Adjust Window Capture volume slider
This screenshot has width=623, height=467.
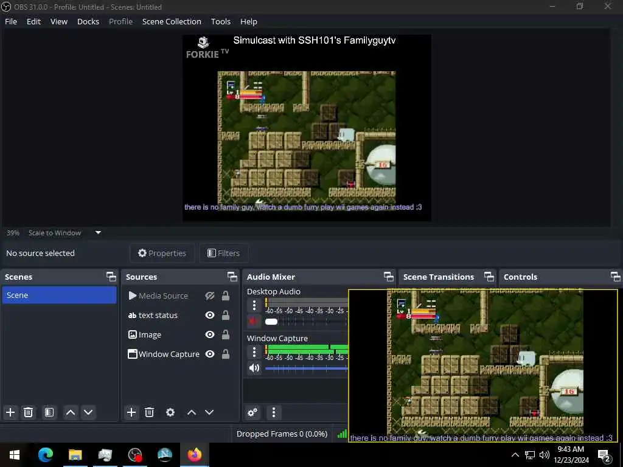click(307, 368)
